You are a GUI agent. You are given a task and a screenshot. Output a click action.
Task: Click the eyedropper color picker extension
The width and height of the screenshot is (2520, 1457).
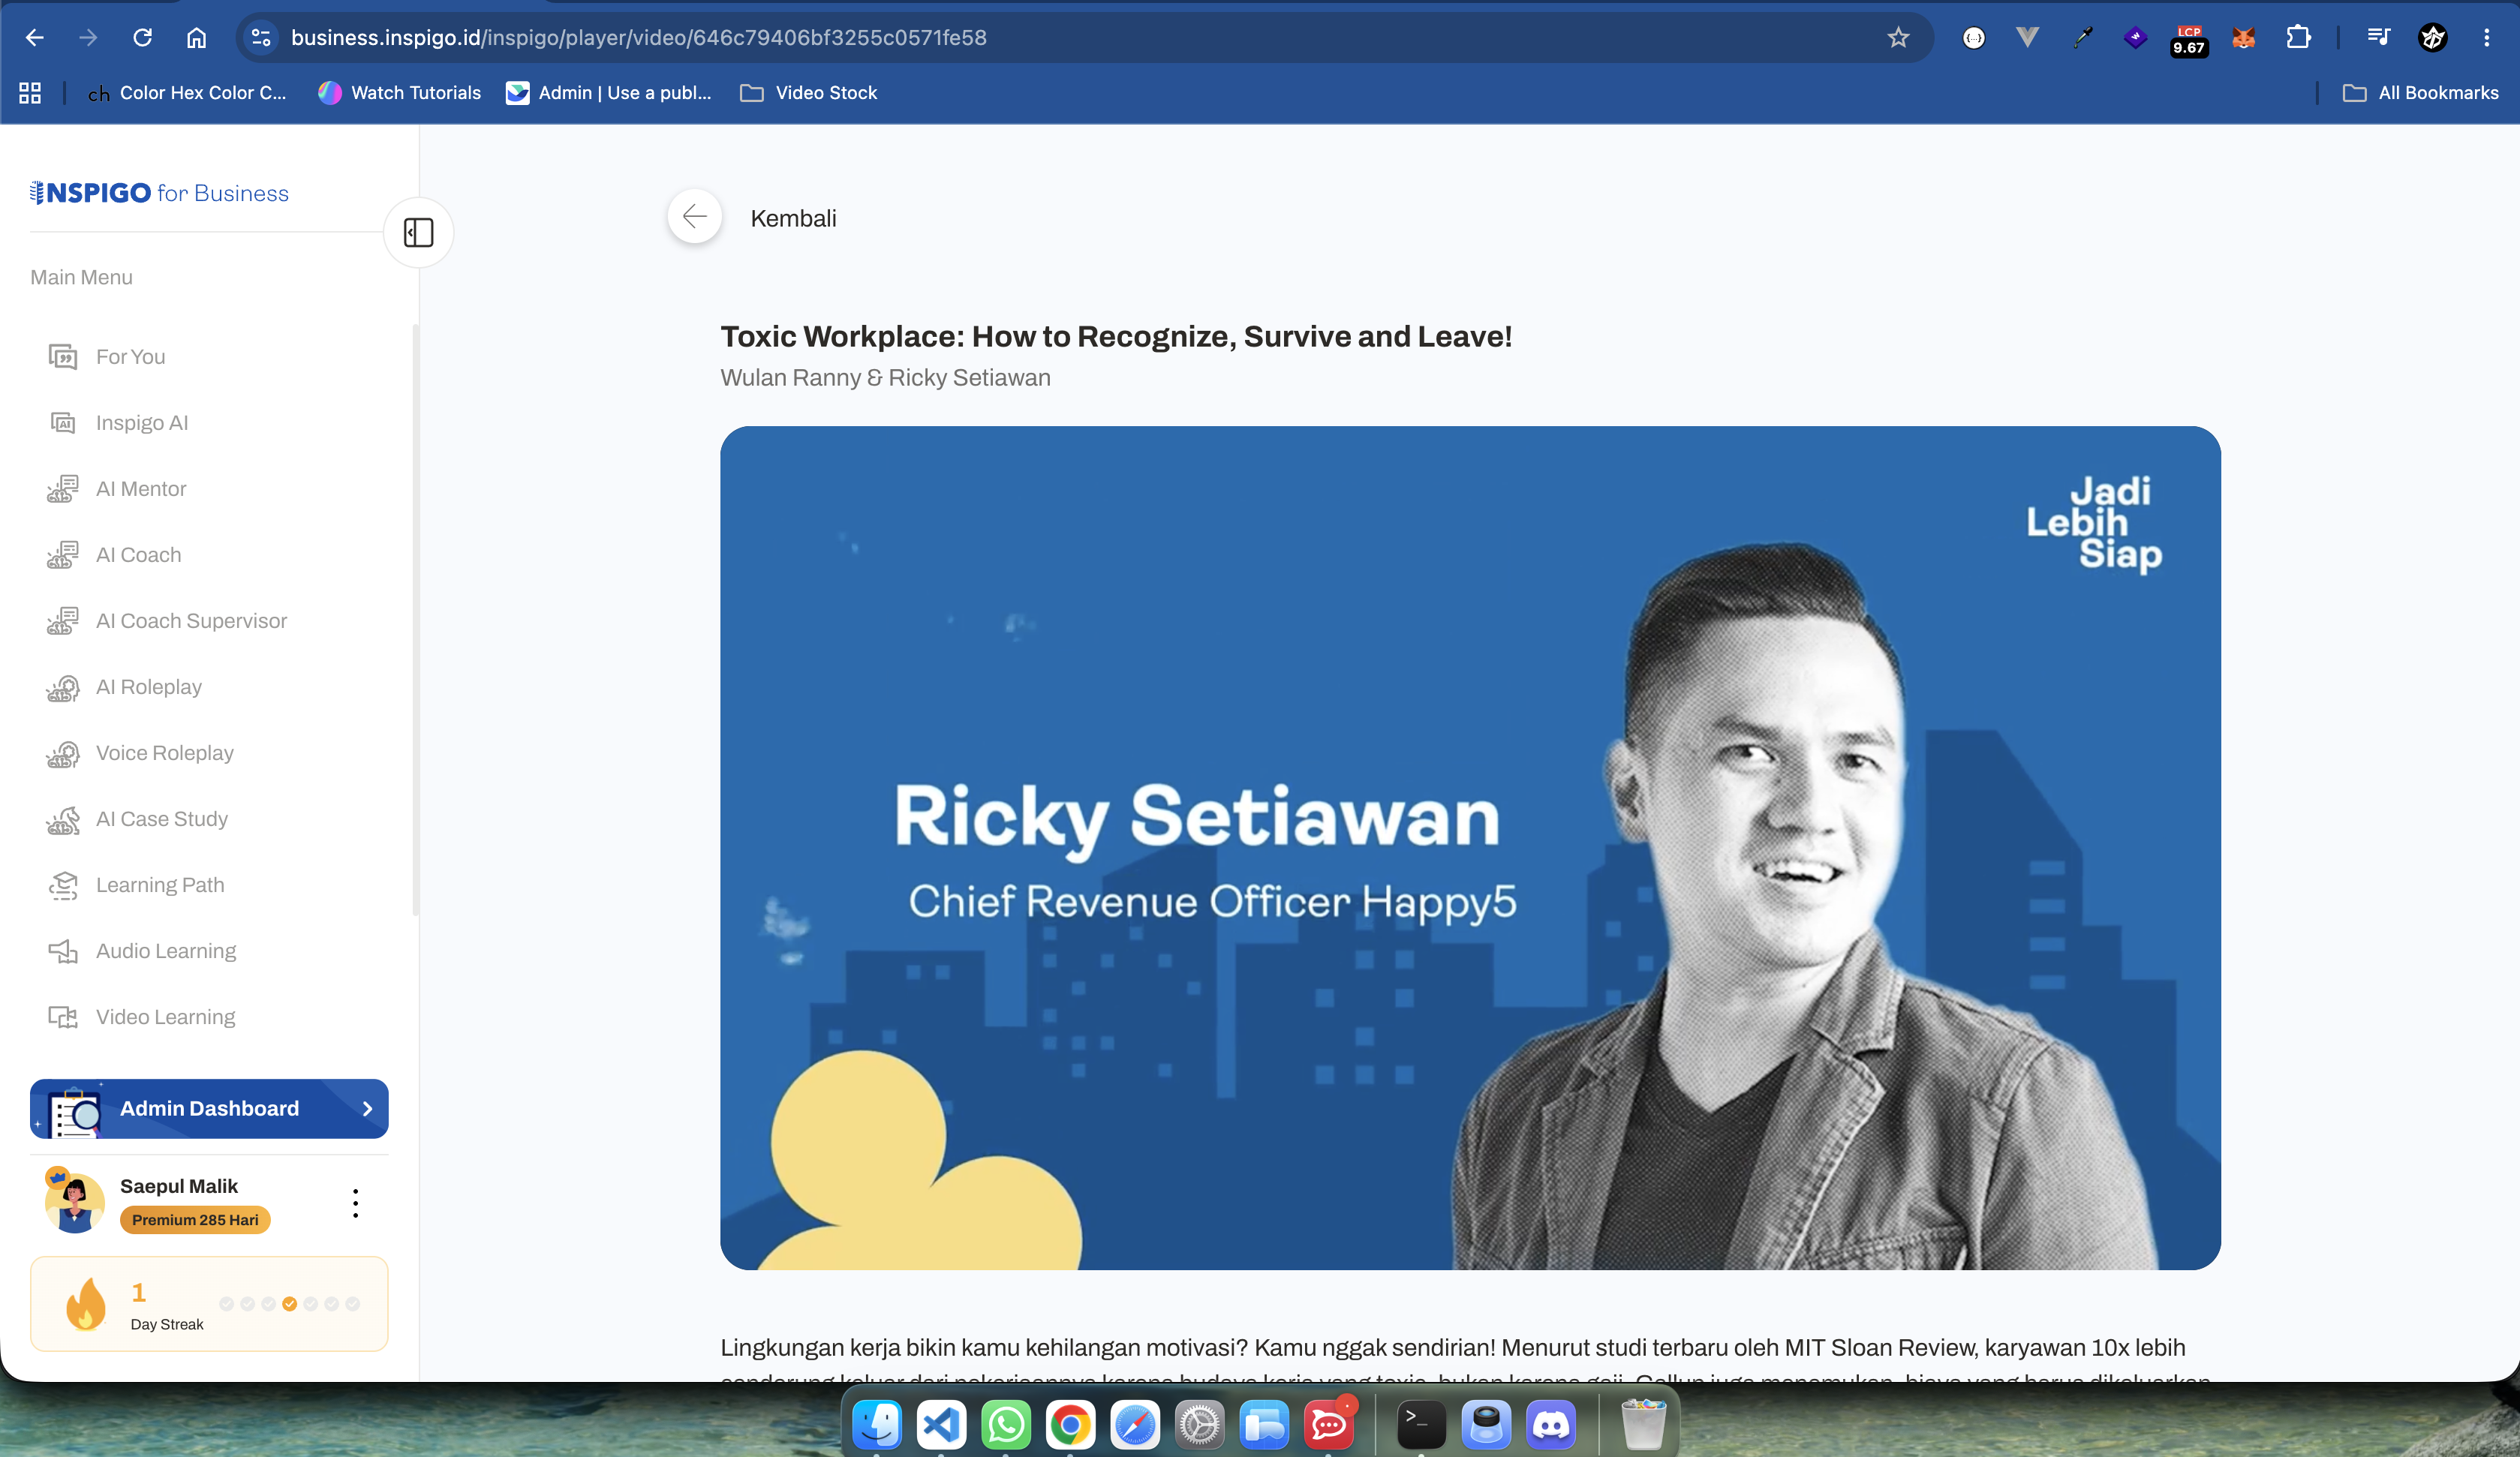pyautogui.click(x=2082, y=38)
